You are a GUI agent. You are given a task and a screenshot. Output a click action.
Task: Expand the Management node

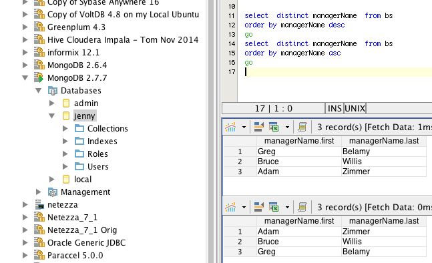pos(39,192)
